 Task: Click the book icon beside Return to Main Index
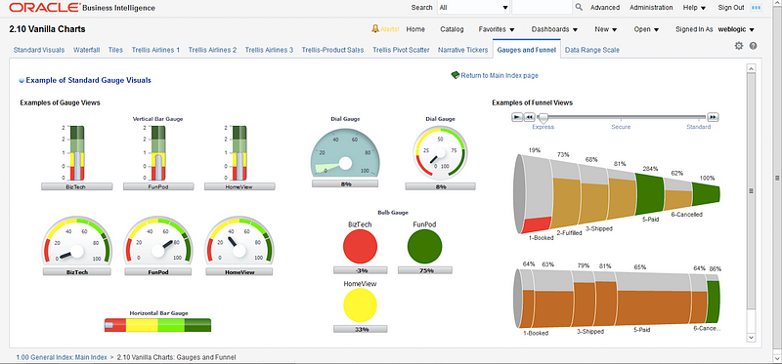click(456, 75)
